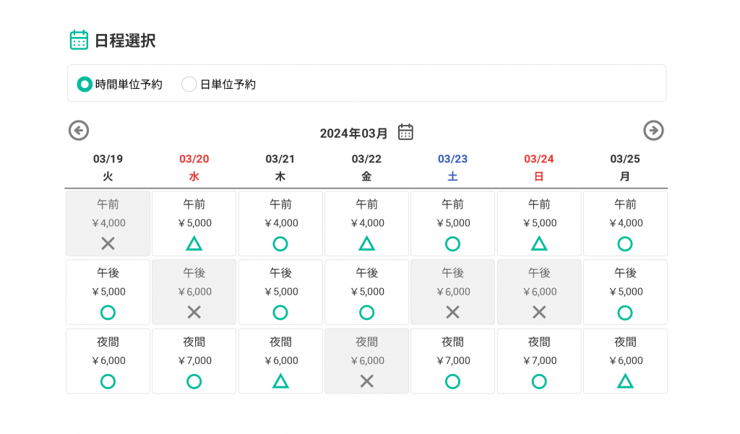Click the 2024年03月 month label
Viewport: 740px width, 434px height.
[354, 133]
